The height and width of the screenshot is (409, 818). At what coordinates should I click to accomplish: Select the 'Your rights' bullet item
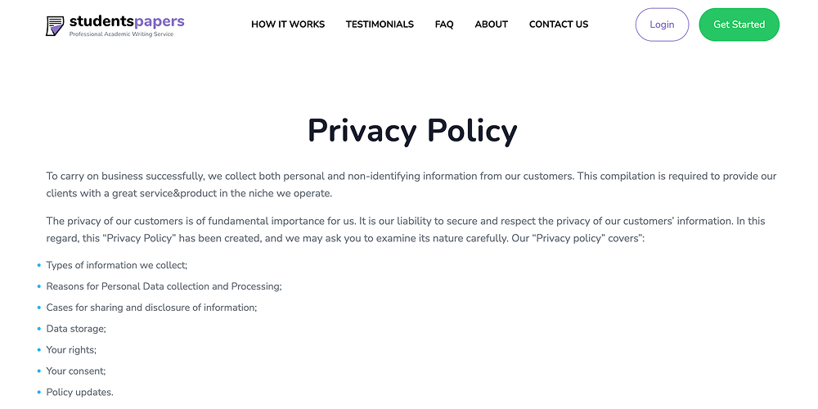tap(71, 350)
